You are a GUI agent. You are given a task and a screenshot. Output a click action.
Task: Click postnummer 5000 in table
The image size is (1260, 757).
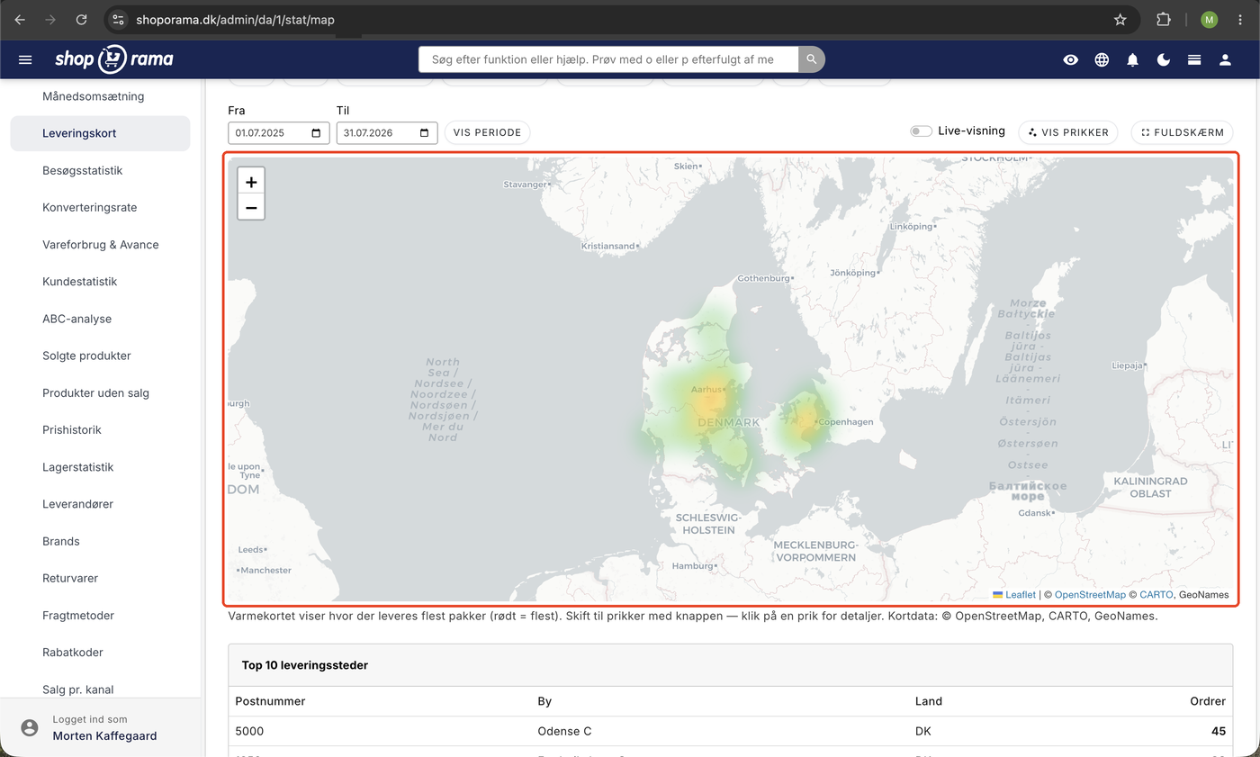click(x=249, y=731)
